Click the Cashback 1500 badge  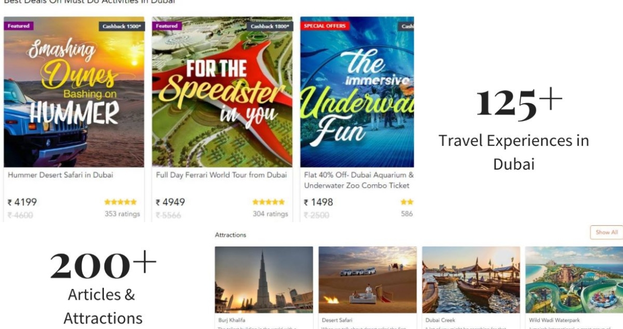121,26
